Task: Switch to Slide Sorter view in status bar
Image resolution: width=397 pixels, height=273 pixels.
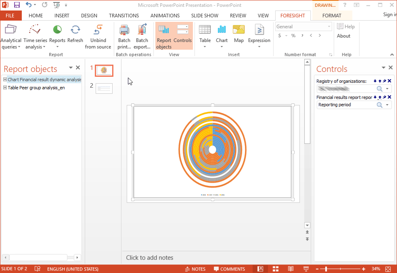Action: click(x=276, y=269)
